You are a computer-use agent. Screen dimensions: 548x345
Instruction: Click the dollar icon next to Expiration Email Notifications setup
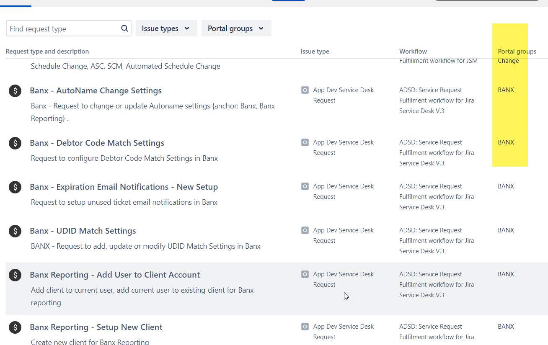click(x=15, y=187)
